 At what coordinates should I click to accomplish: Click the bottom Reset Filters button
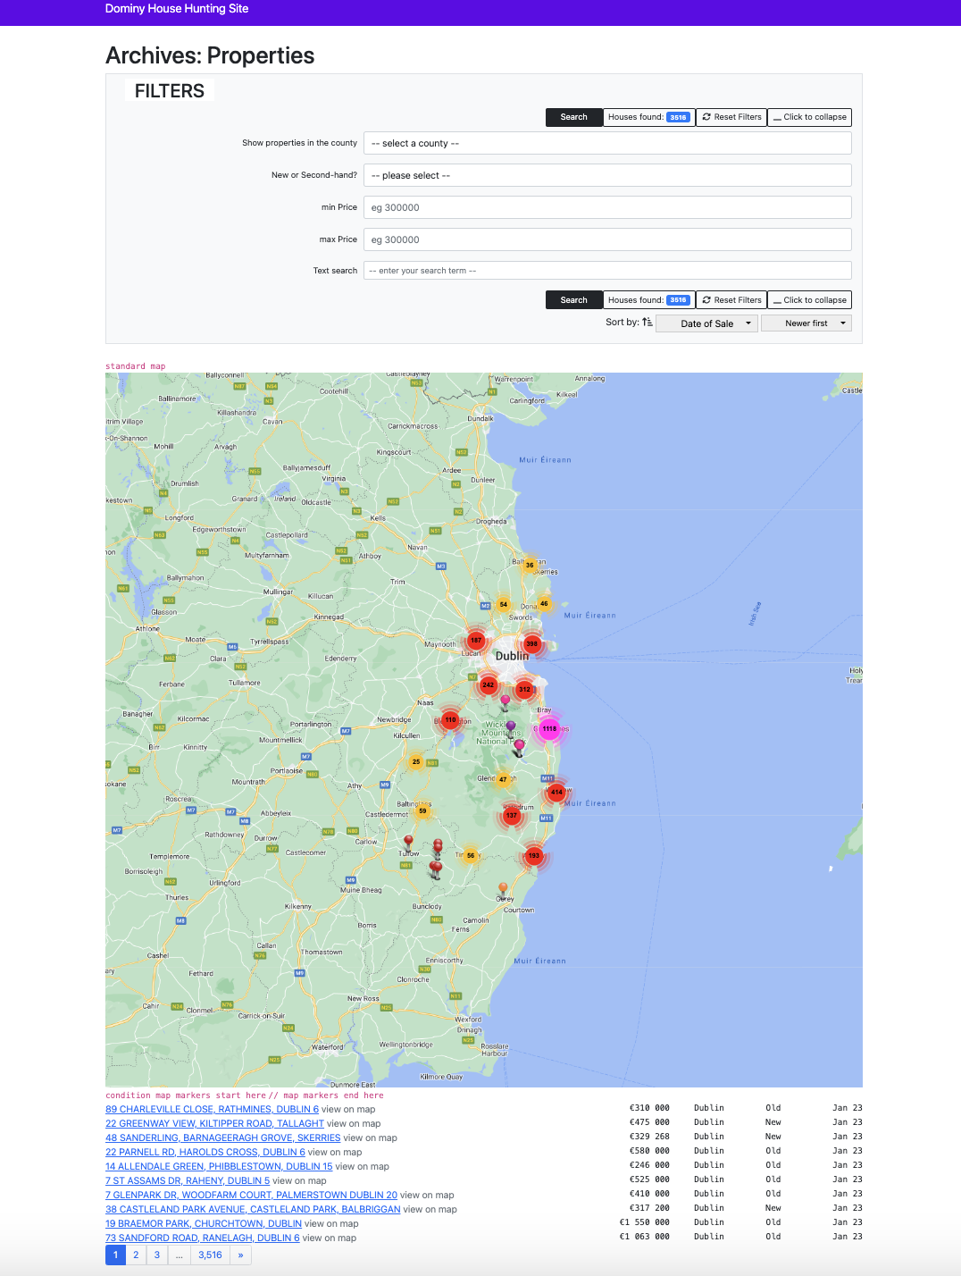coord(731,300)
